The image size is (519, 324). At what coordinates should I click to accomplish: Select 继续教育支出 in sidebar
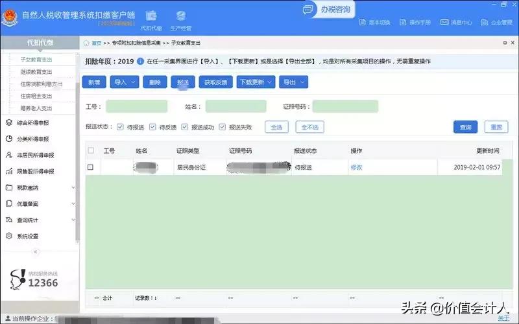36,72
